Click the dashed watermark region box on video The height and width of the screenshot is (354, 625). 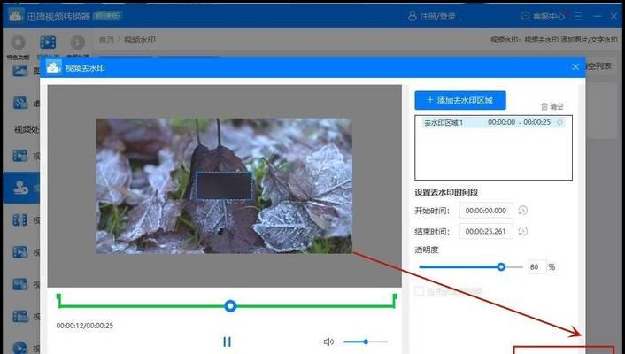click(224, 186)
